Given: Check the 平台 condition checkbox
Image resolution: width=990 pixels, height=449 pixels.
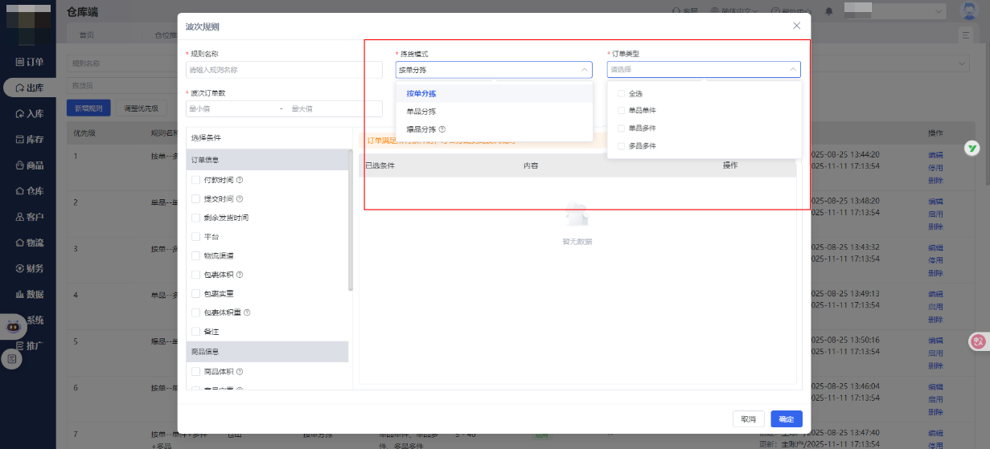Looking at the screenshot, I should [196, 237].
